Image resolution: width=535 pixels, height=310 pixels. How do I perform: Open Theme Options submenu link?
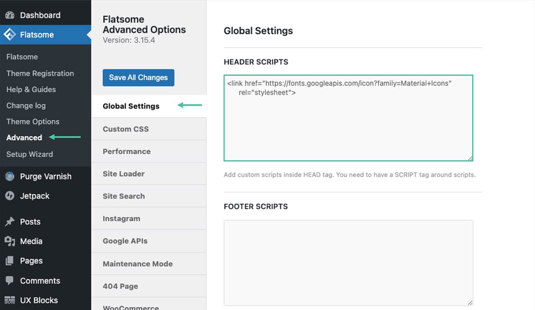pos(33,122)
